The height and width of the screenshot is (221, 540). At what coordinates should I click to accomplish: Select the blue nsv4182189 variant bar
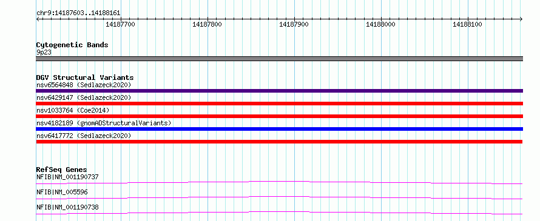click(x=279, y=129)
